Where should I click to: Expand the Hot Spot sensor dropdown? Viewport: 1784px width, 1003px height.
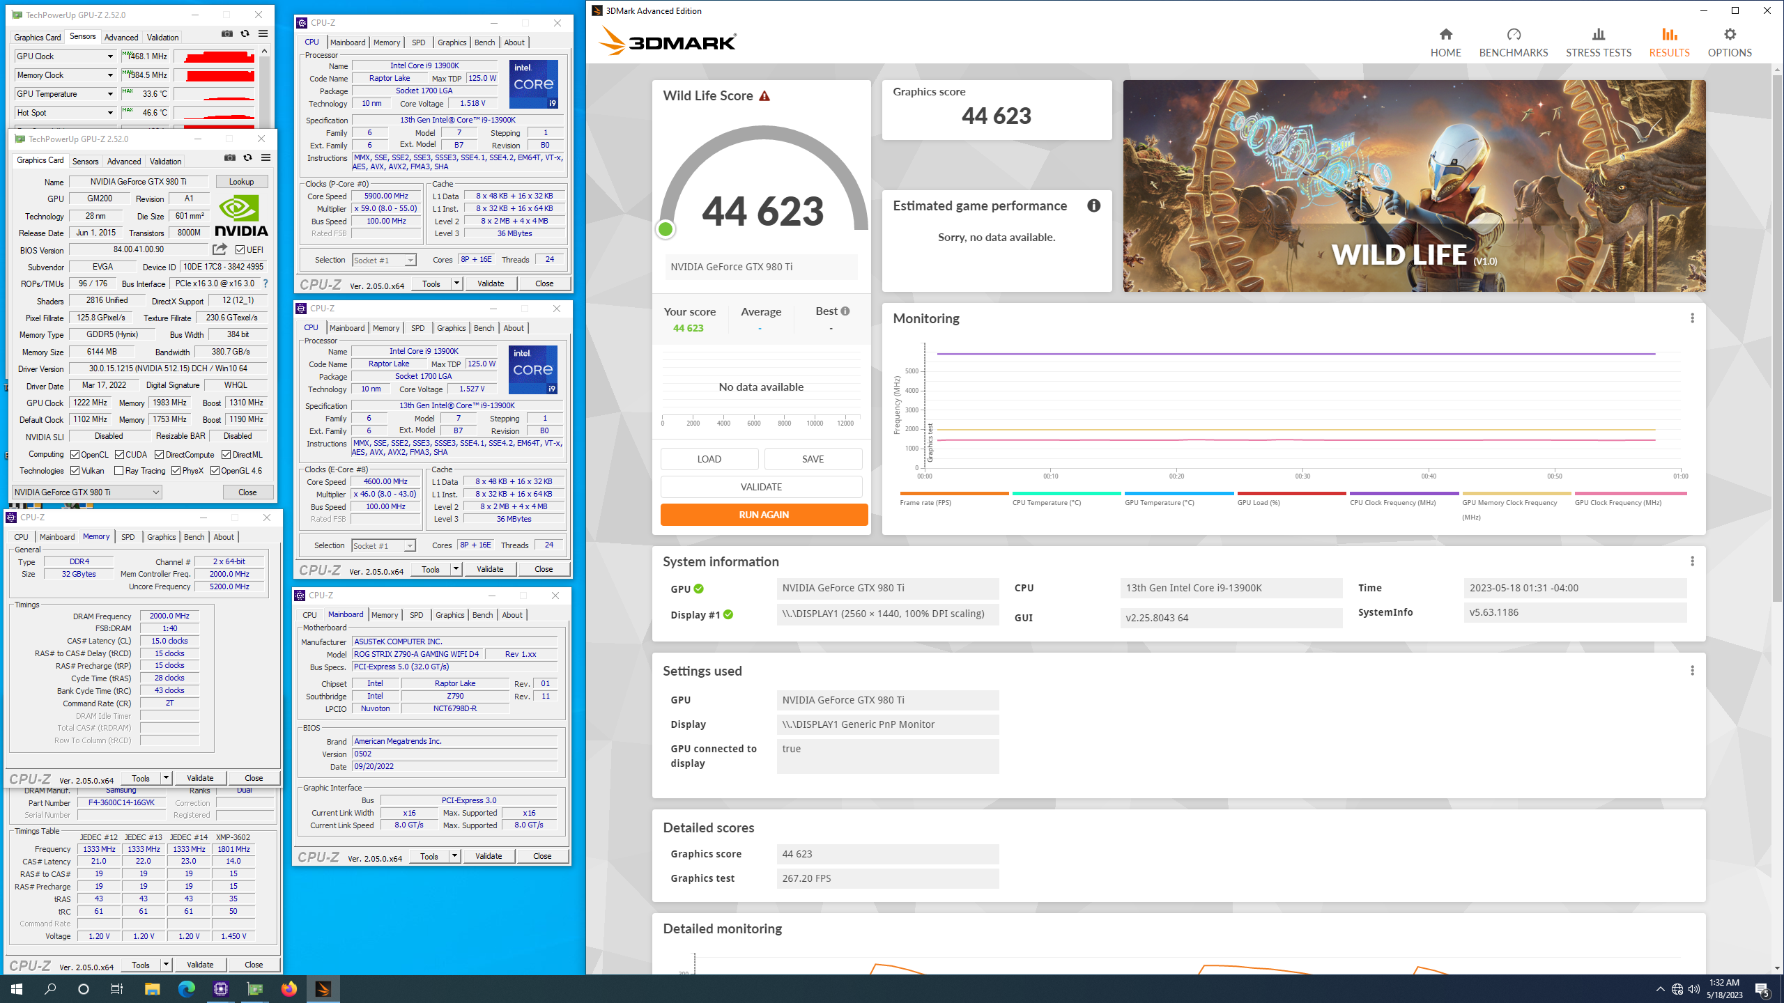point(109,113)
